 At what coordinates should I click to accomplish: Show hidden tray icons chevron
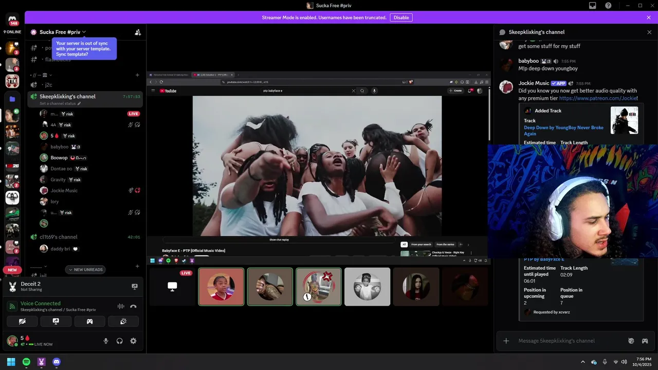click(x=582, y=362)
